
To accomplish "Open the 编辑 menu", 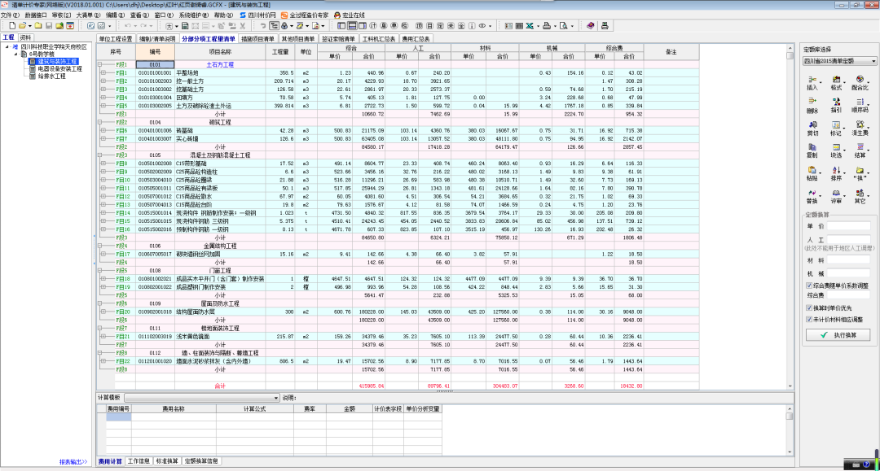I will (116, 15).
